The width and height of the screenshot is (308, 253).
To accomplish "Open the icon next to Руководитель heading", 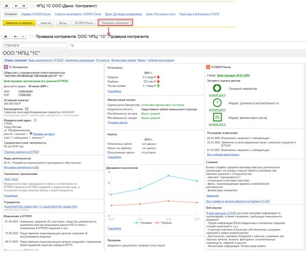I will point(27,109).
